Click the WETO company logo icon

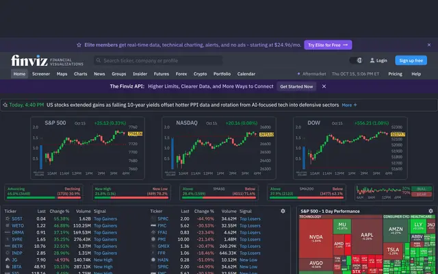pyautogui.click(x=8, y=225)
